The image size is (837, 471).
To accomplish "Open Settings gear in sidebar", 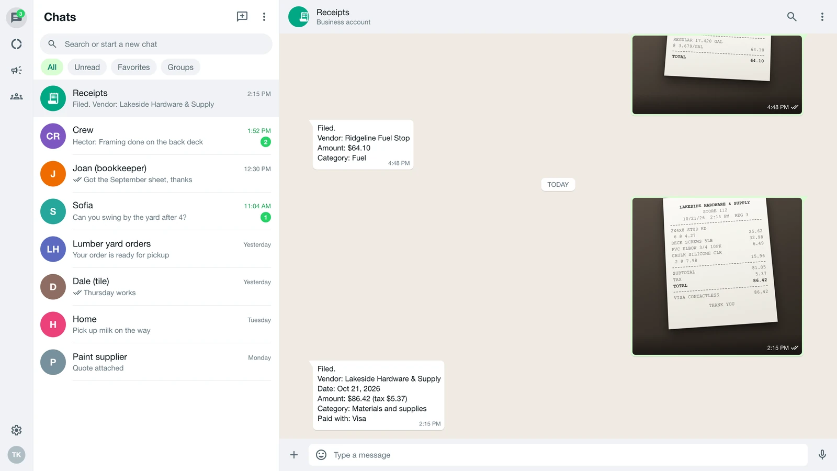I will 16,430.
